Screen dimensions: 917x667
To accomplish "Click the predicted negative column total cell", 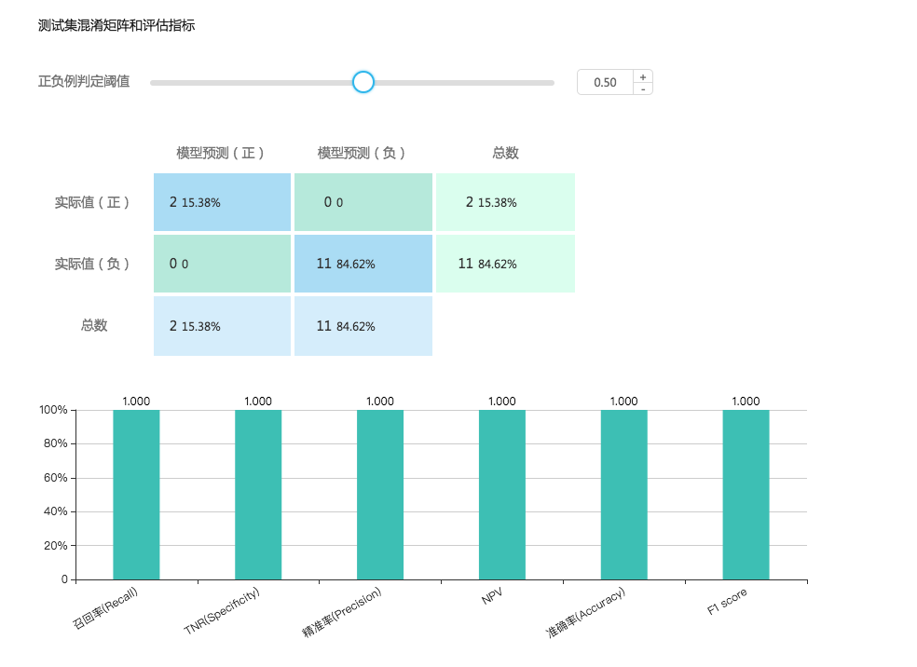I will click(x=363, y=326).
